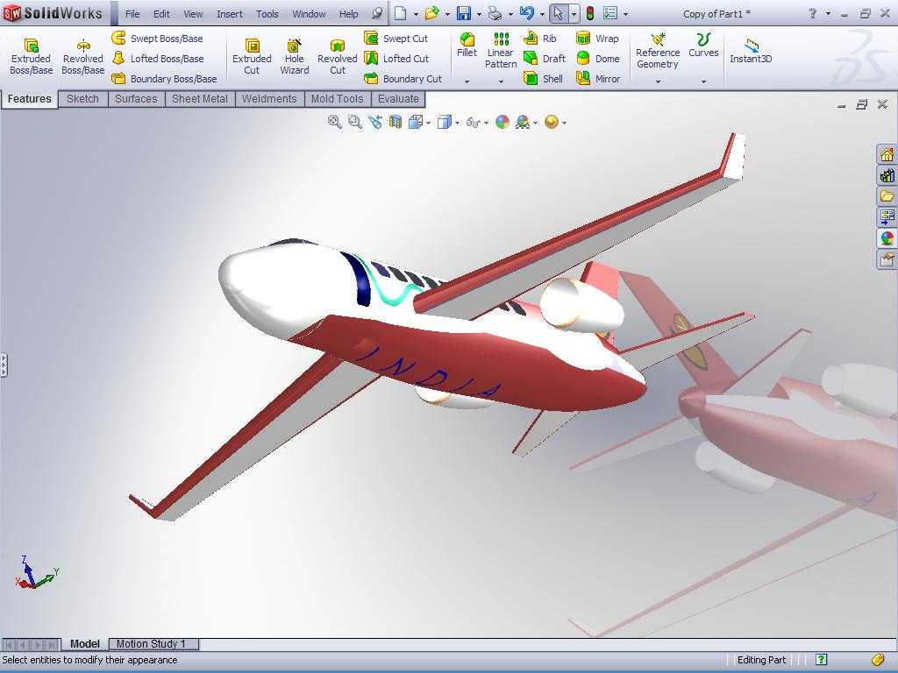Image resolution: width=898 pixels, height=673 pixels.
Task: Switch to the Sketch tab
Action: tap(82, 98)
